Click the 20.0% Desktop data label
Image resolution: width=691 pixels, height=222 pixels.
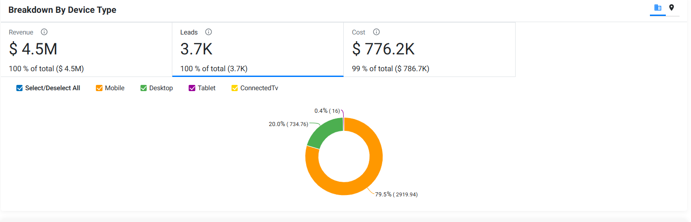point(289,124)
